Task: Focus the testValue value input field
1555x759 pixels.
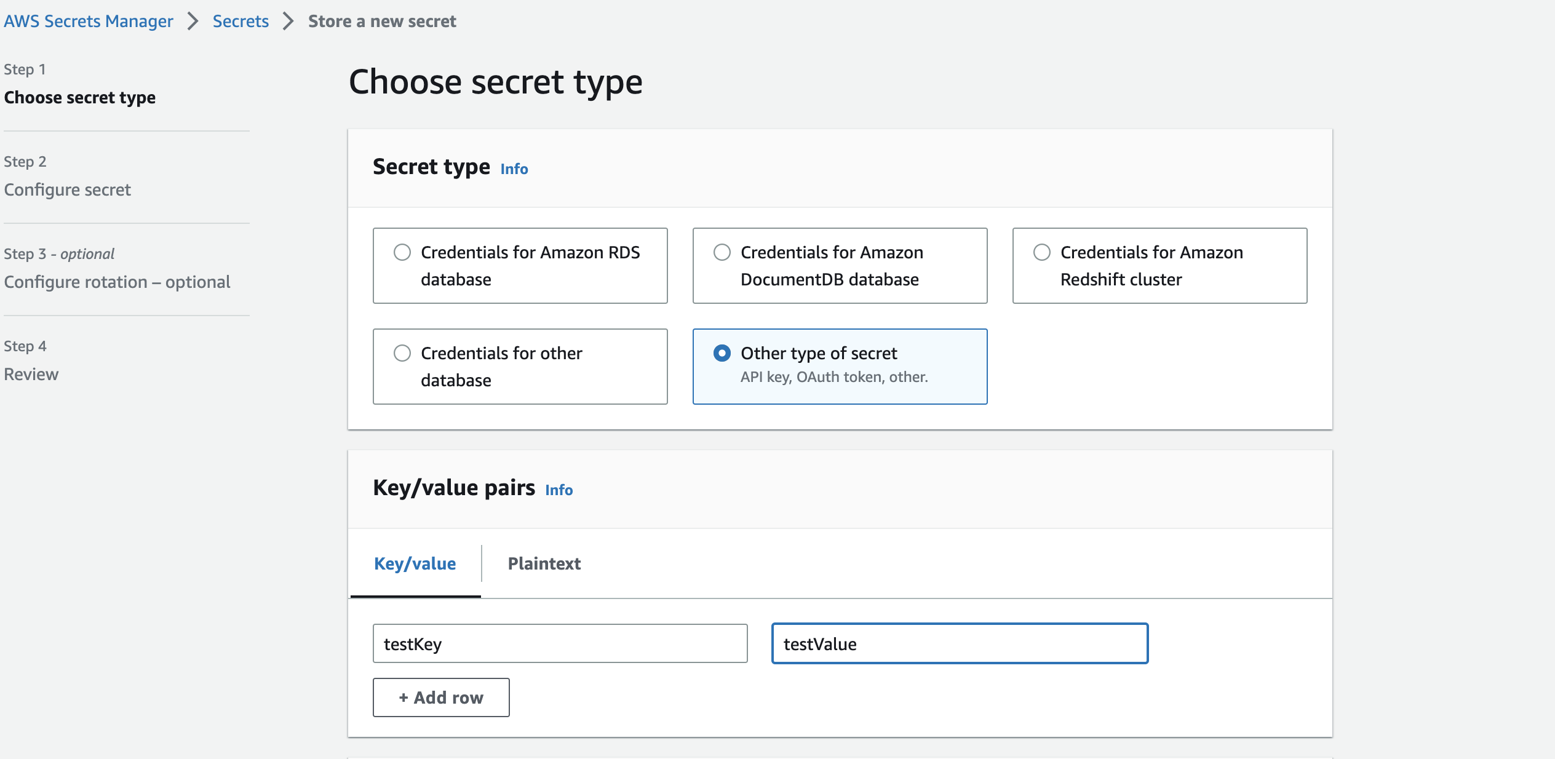Action: (960, 643)
